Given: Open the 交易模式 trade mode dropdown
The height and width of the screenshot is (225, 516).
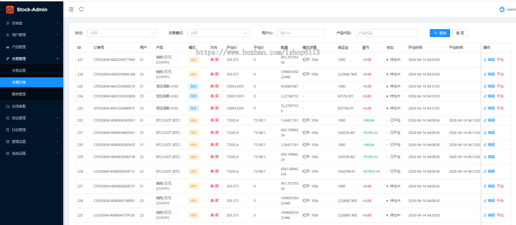Looking at the screenshot, I should [x=218, y=33].
